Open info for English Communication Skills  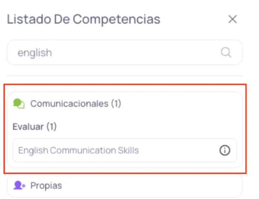point(225,150)
